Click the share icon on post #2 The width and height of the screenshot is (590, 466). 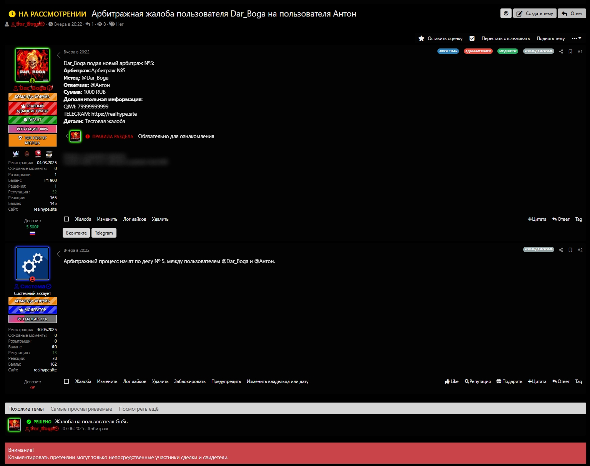(x=561, y=250)
